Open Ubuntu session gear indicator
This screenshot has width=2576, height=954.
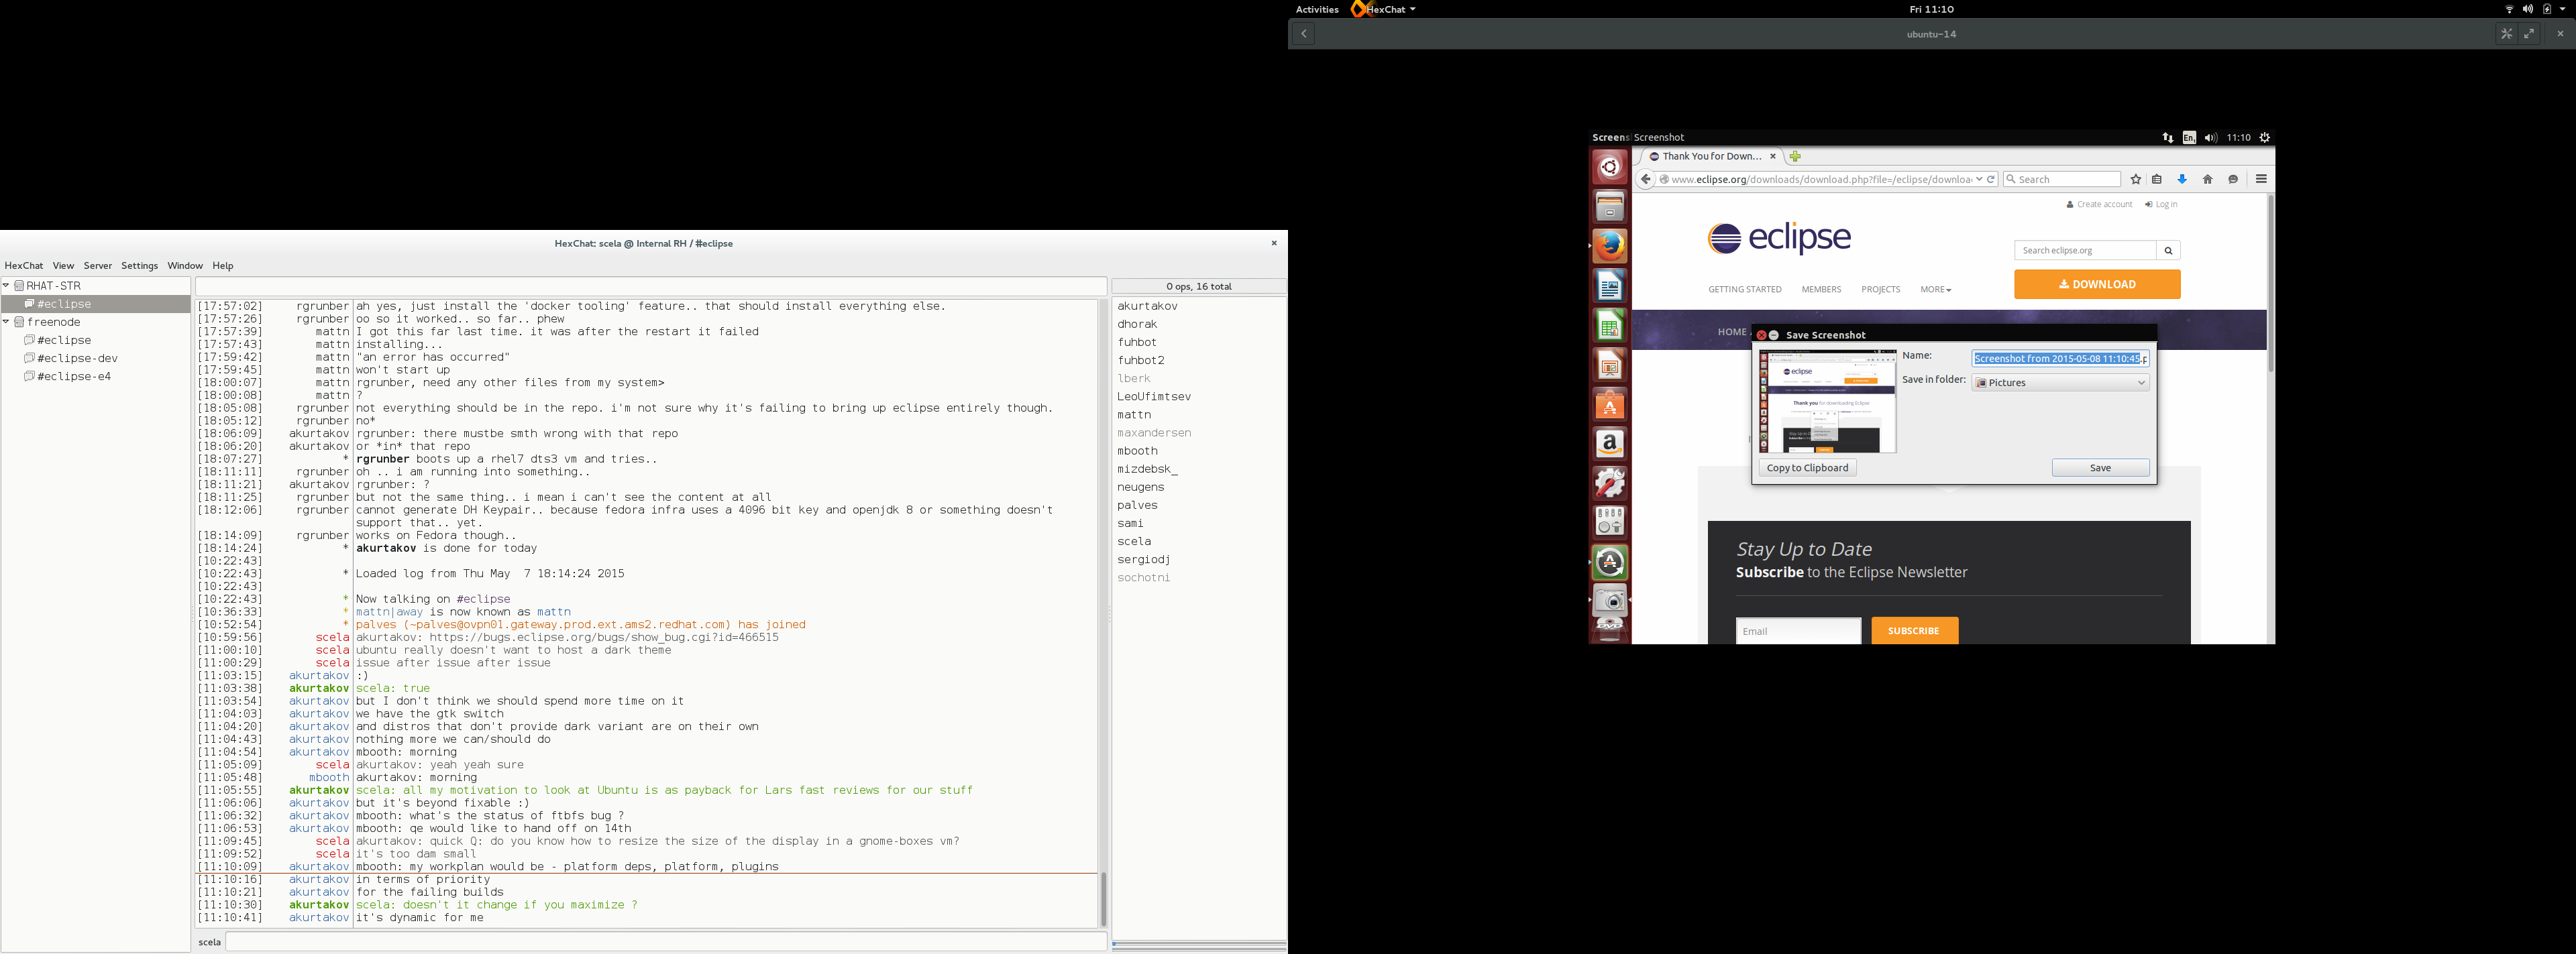tap(2265, 138)
